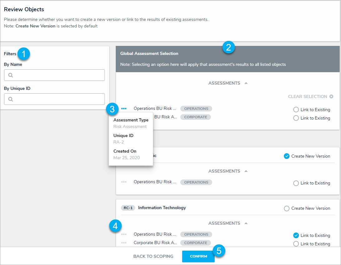Collapse Assessments section under Information Technology
This screenshot has width=341, height=265.
(x=246, y=223)
